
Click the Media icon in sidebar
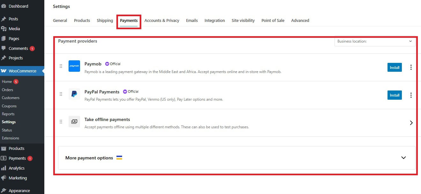4,29
